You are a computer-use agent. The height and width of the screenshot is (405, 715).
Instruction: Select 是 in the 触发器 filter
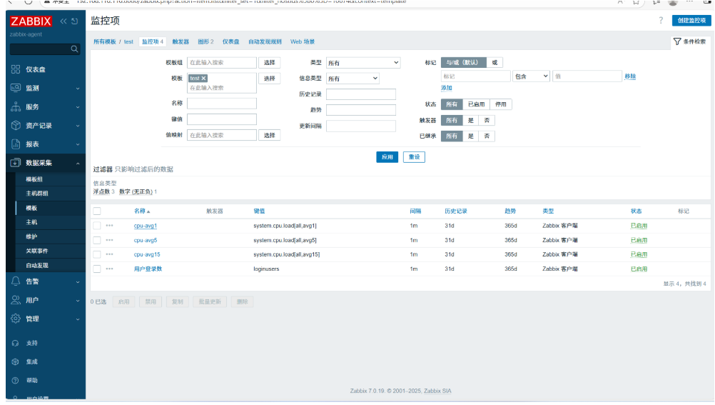pos(470,121)
